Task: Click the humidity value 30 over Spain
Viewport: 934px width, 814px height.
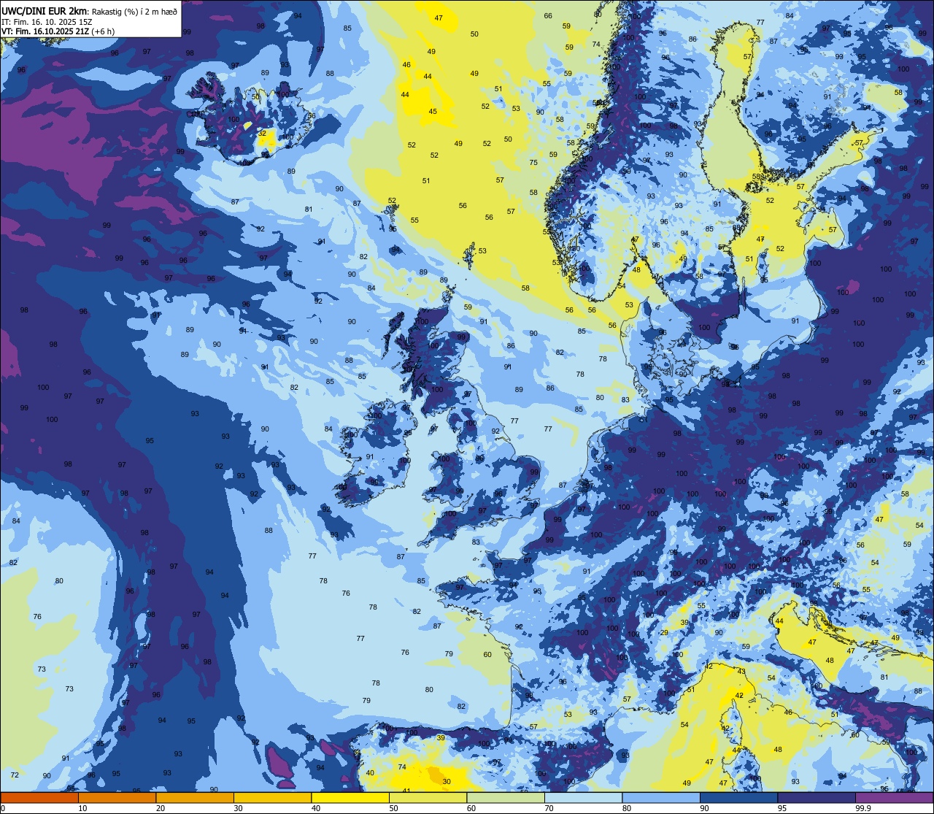Action: 447,781
